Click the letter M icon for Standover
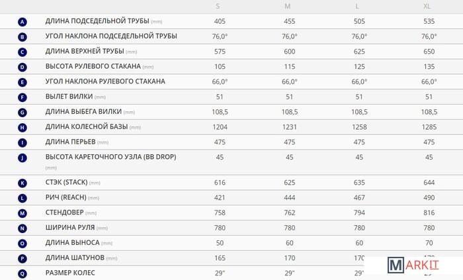 coord(22,213)
